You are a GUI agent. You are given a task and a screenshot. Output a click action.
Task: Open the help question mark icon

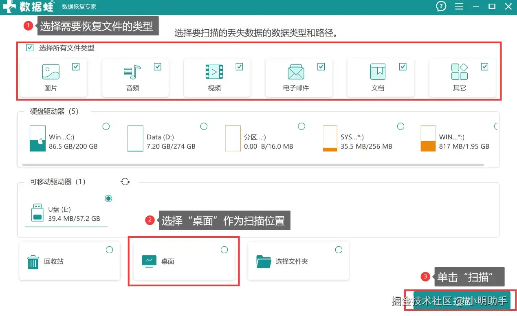441,6
